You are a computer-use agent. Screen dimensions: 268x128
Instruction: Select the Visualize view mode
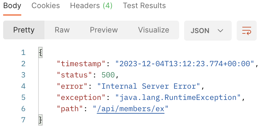[x=153, y=30]
